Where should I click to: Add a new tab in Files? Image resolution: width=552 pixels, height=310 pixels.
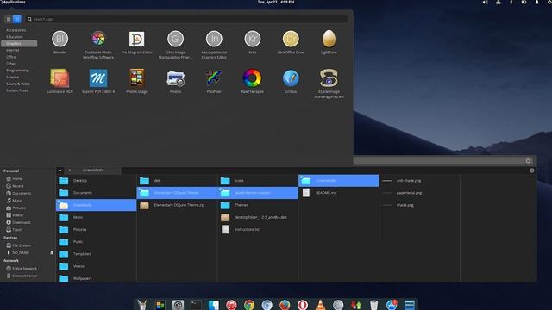point(60,170)
